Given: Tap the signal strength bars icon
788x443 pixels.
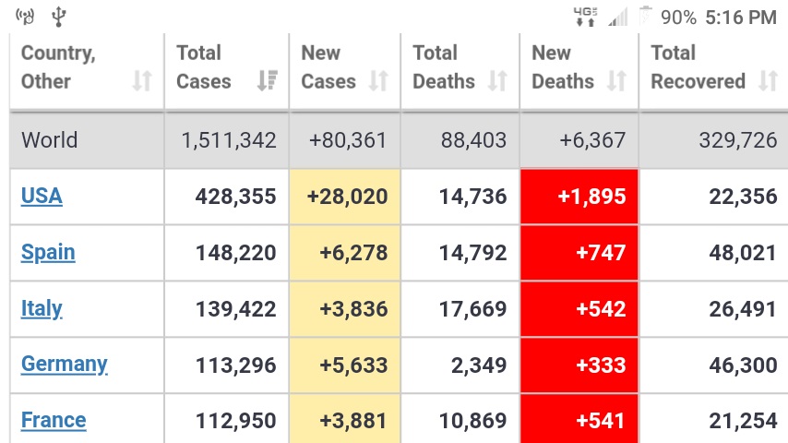Looking at the screenshot, I should (x=617, y=18).
